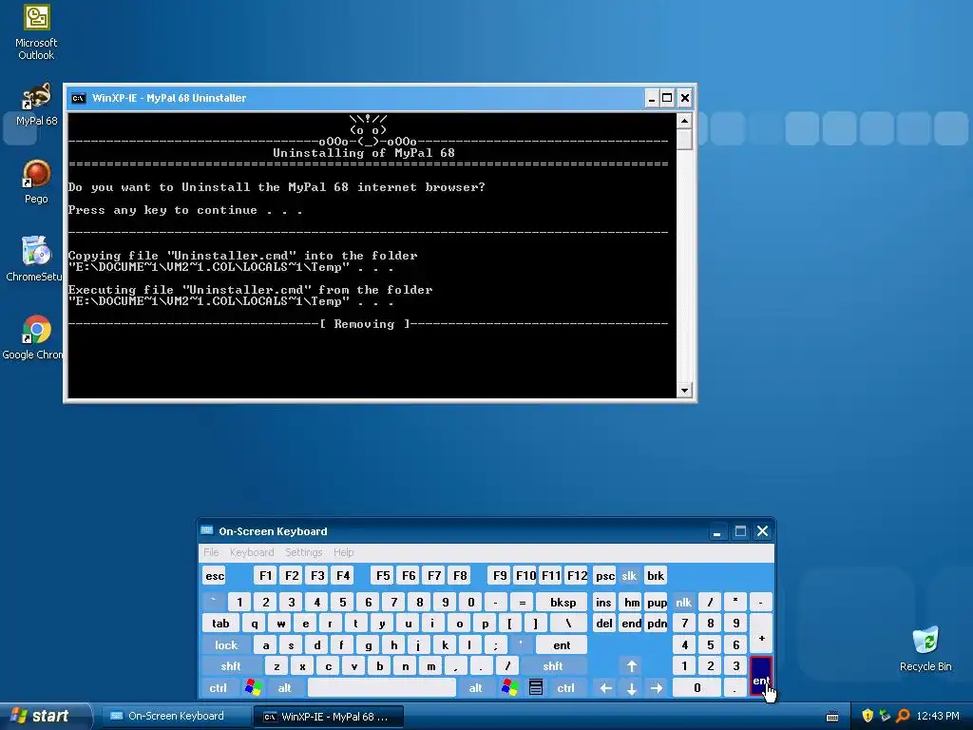This screenshot has height=730, width=973.
Task: Click the numpad ent key
Action: 761,677
